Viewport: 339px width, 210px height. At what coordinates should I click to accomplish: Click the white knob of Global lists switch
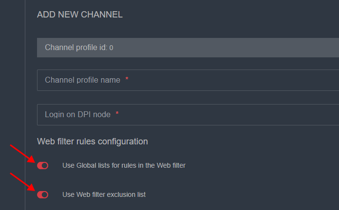coord(45,166)
